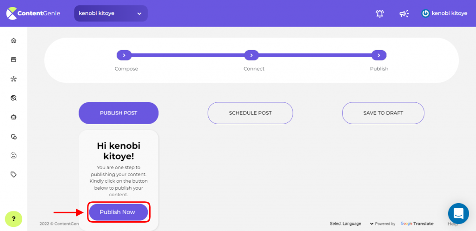
Task: Choose the SAVE TO DRAFT option
Action: pyautogui.click(x=383, y=113)
